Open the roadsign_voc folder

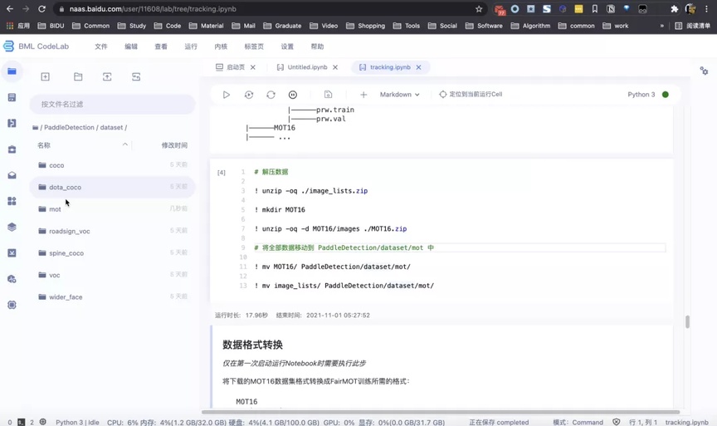(113, 231)
